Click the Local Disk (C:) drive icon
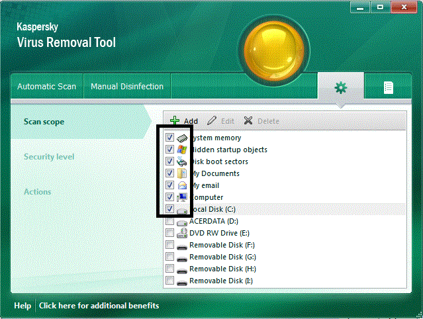Viewport: 423px width, 319px height. (x=182, y=210)
